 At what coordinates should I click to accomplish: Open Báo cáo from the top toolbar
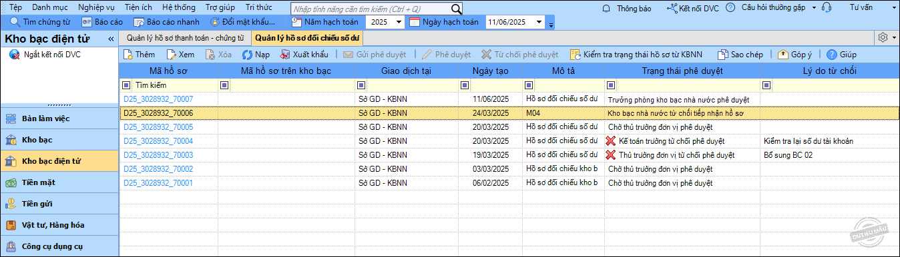tap(101, 22)
